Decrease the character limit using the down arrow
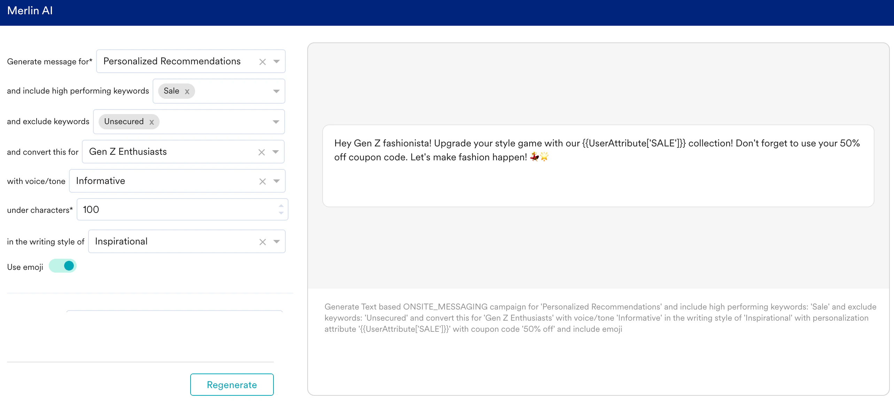 [281, 213]
